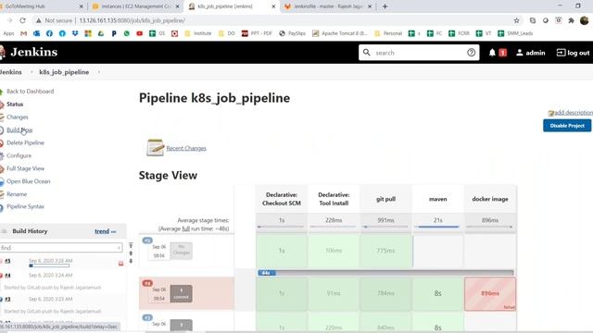Open Full Stage View
593x333 pixels.
pos(25,168)
